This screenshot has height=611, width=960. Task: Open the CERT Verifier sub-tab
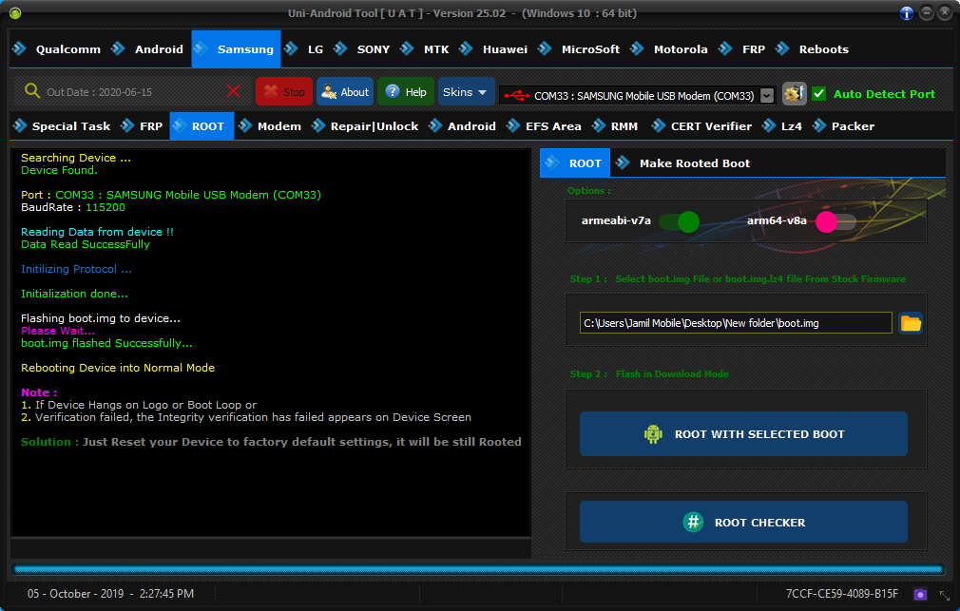click(701, 126)
